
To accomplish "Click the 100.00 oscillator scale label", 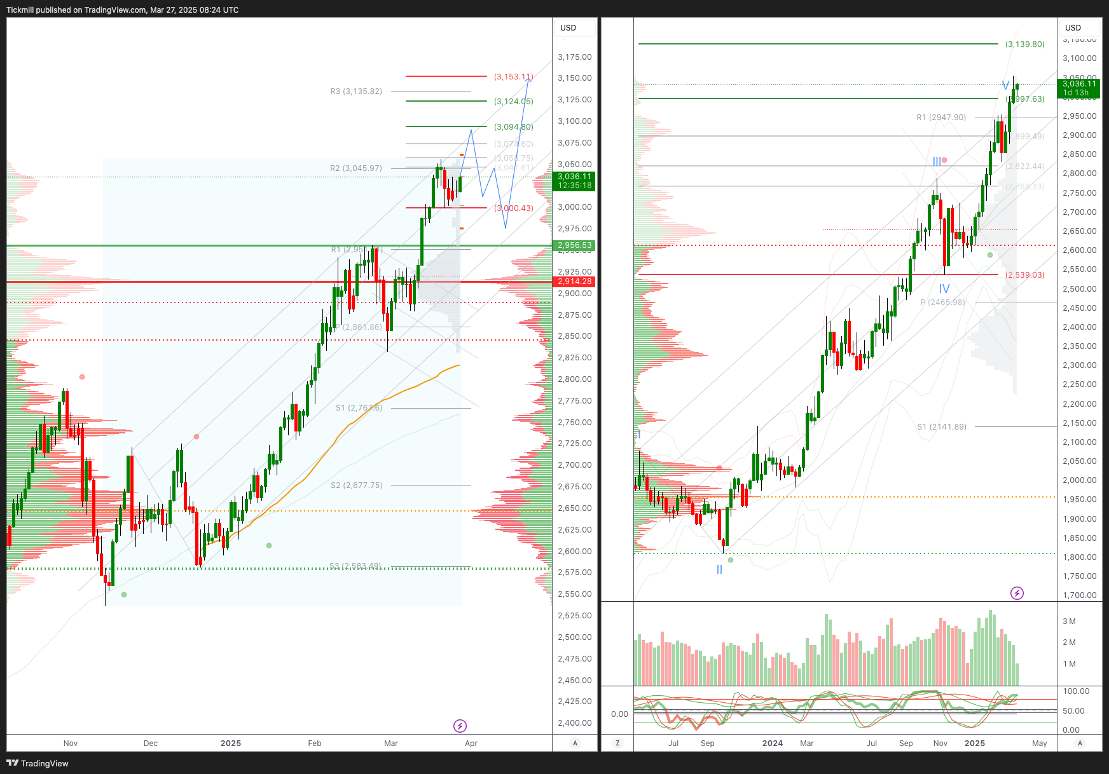I will pos(1076,691).
